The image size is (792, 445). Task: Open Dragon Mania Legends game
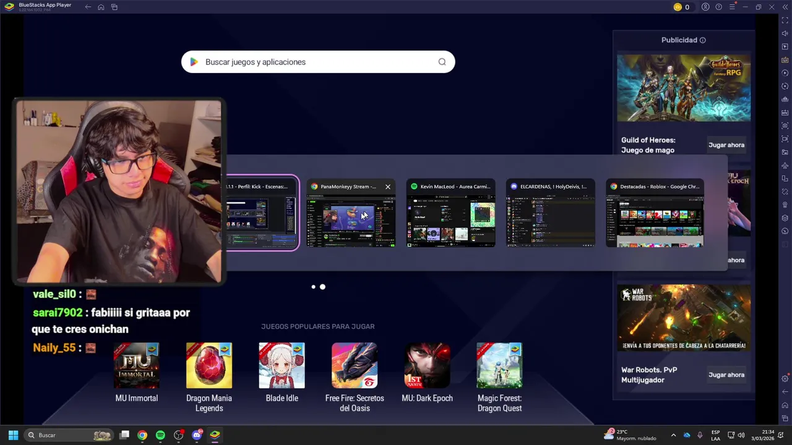tap(209, 378)
